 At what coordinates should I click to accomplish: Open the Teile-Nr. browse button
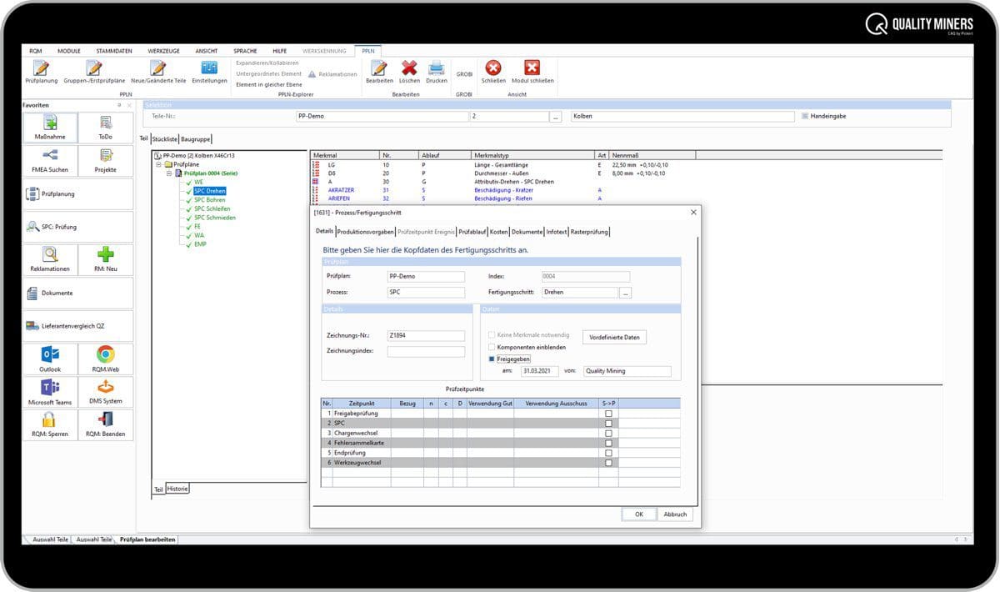(x=556, y=117)
